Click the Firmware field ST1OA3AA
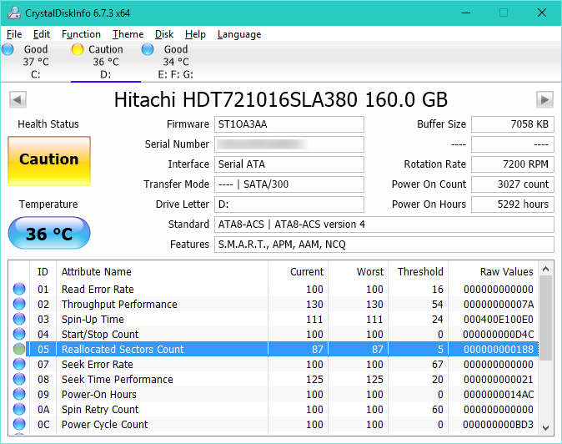 pos(289,124)
